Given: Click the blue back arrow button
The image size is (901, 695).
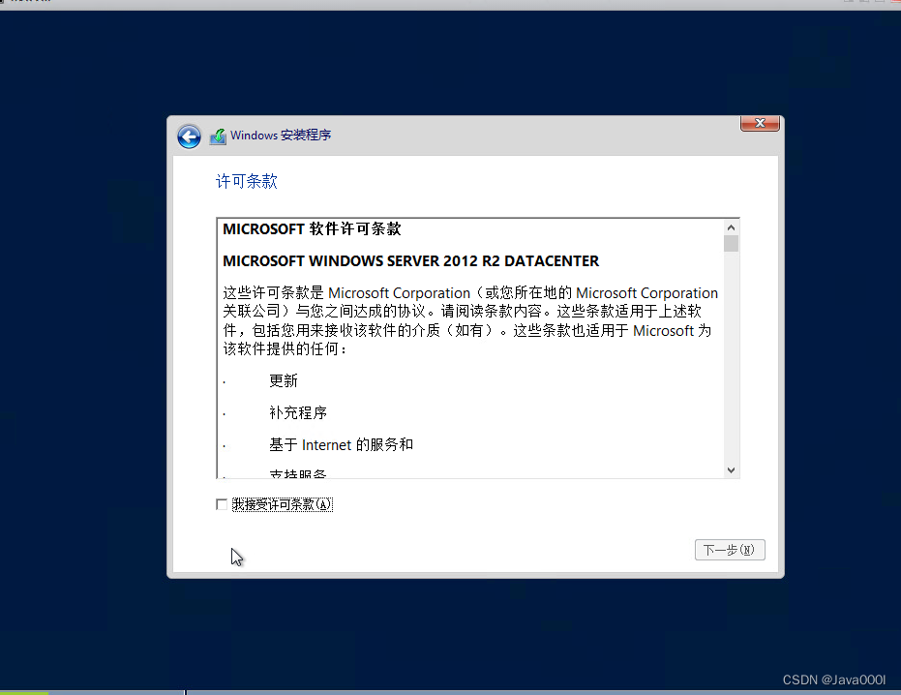Looking at the screenshot, I should 189,136.
